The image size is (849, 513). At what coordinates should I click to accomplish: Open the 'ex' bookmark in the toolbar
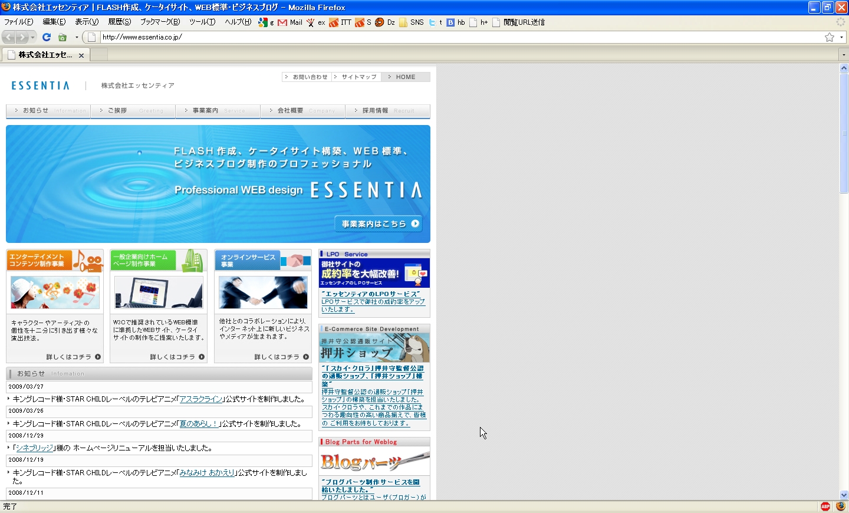pyautogui.click(x=315, y=22)
